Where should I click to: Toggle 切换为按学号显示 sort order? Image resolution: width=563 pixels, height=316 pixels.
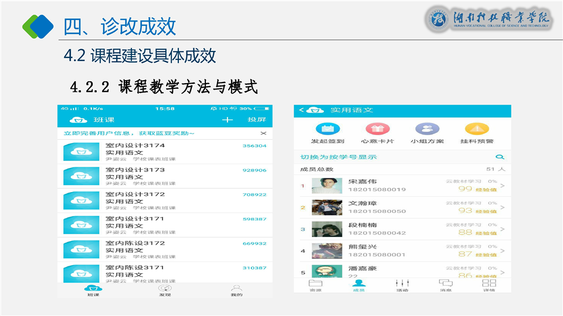pos(338,157)
